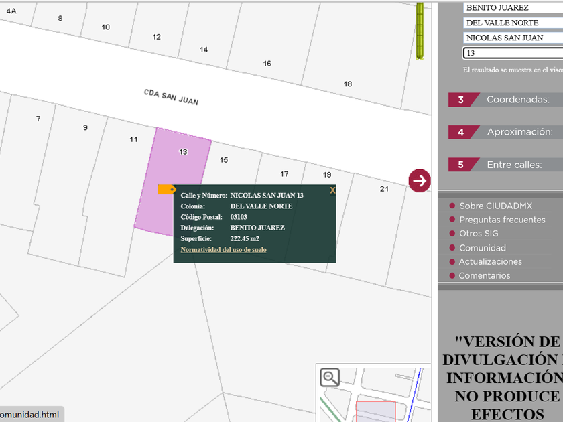Open Normatividad del uso de suelo link
The image size is (563, 422).
223,249
